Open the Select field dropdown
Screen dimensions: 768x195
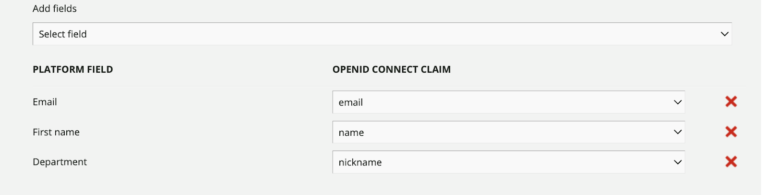click(382, 34)
